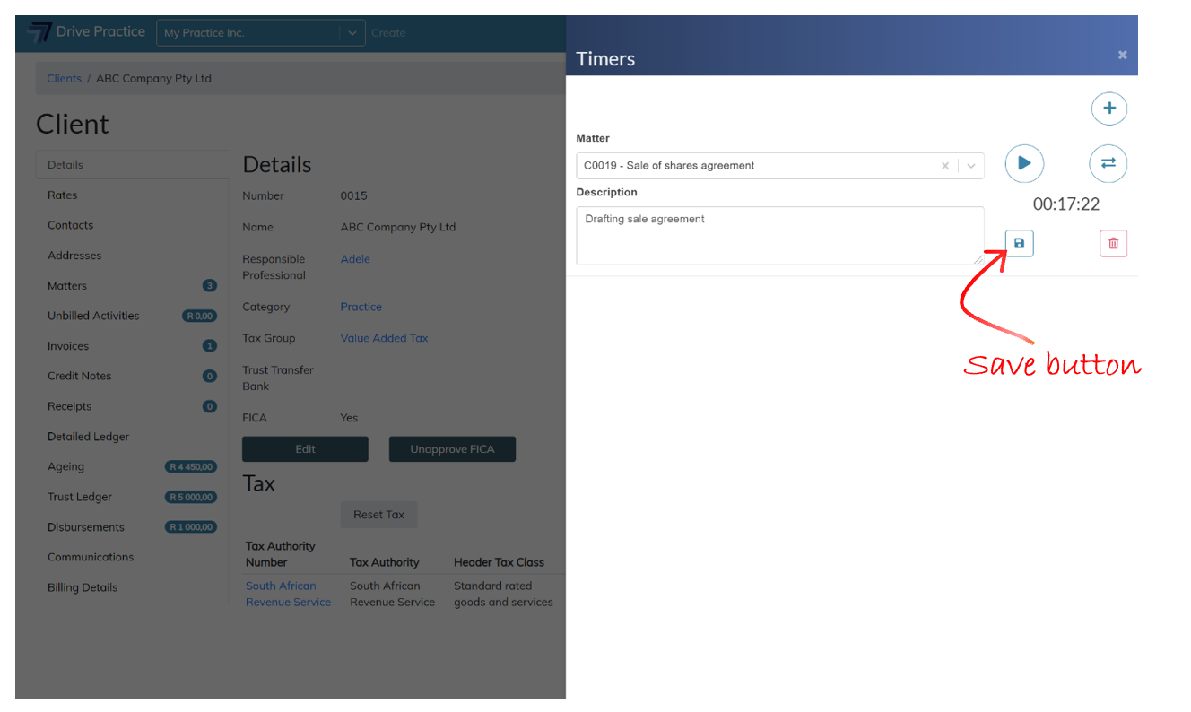
Task: Click the Standard rated goods and services cell
Action: coord(503,594)
